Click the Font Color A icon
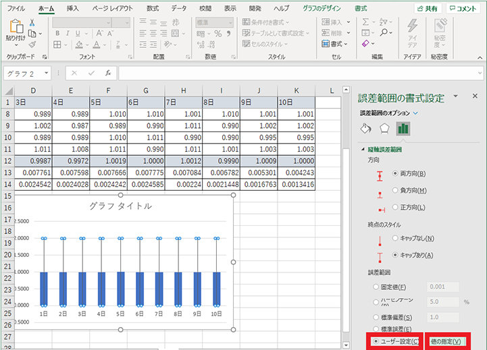 (x=97, y=45)
